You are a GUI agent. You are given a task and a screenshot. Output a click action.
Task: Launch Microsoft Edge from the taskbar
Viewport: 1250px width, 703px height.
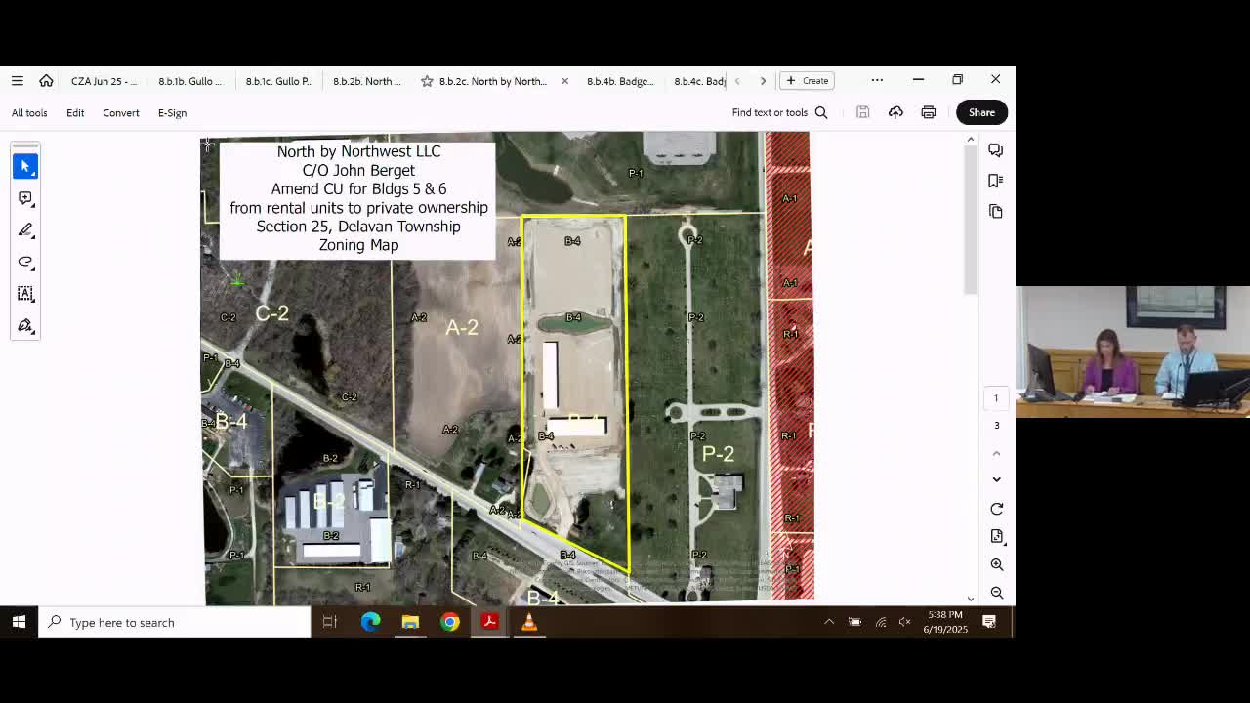(x=370, y=622)
